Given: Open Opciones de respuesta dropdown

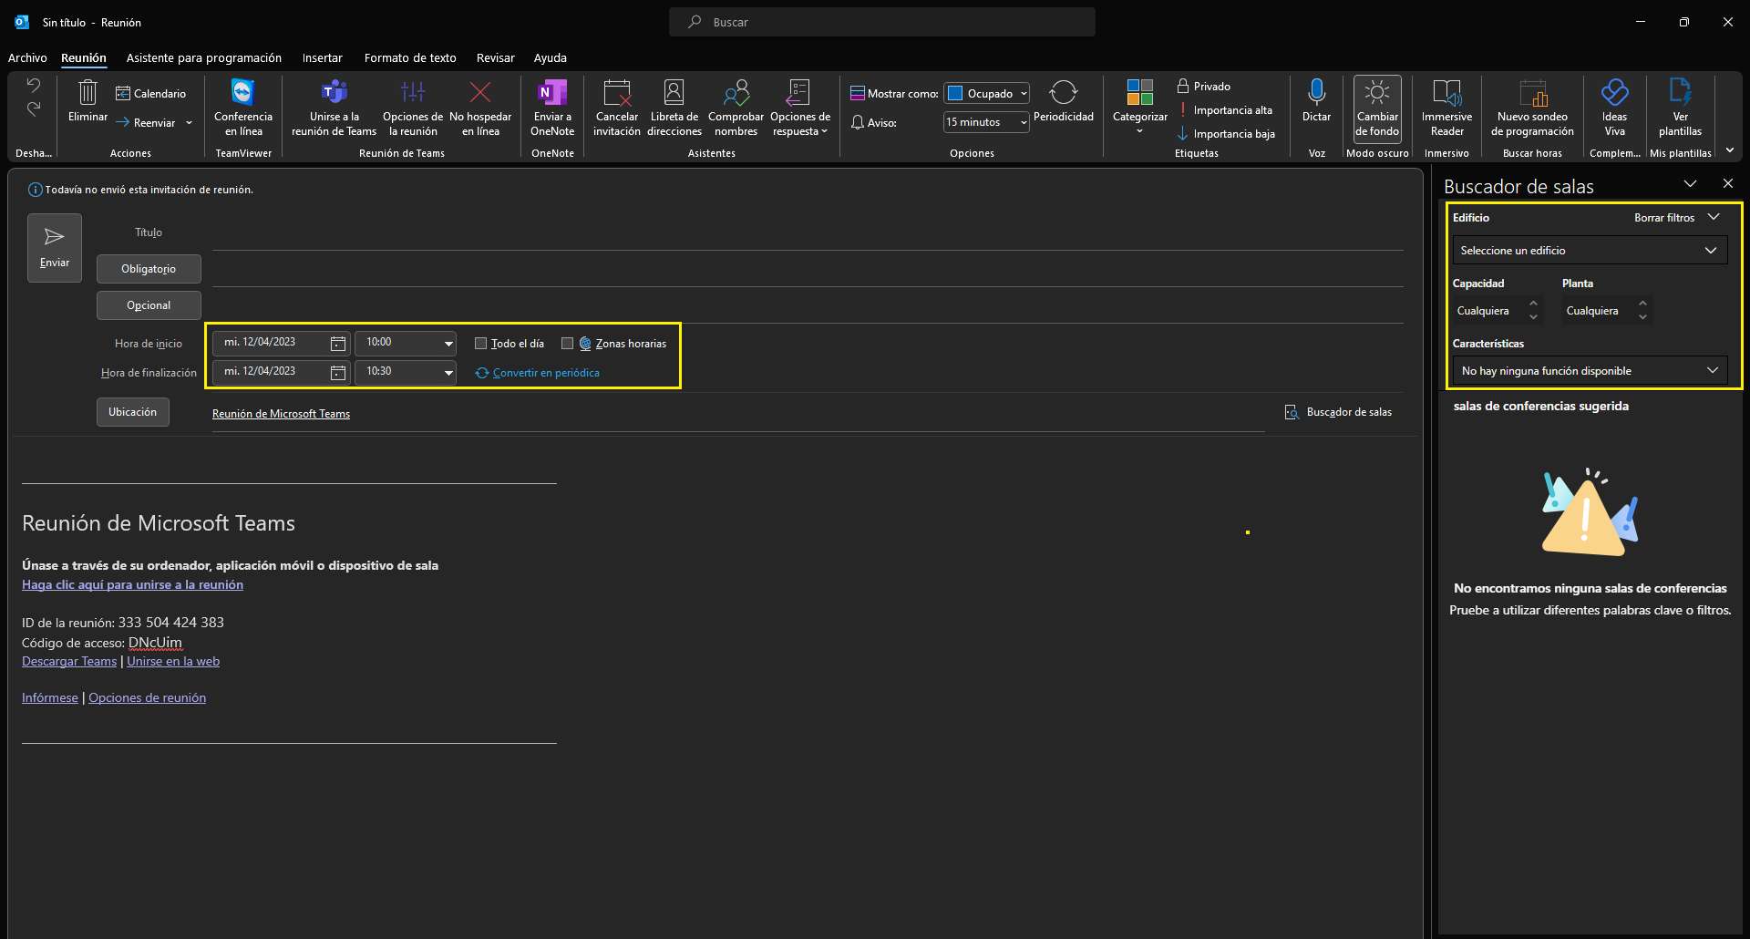Looking at the screenshot, I should coord(800,108).
